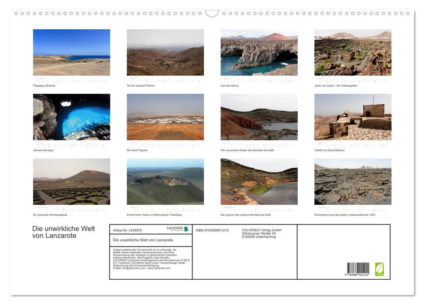The width and height of the screenshot is (424, 305).
Task: Click the versunkene Krater Montaña de Golfo photo
Action: pos(259,117)
